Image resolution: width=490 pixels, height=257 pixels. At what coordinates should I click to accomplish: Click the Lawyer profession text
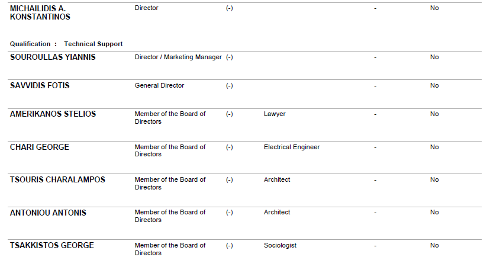coord(275,114)
